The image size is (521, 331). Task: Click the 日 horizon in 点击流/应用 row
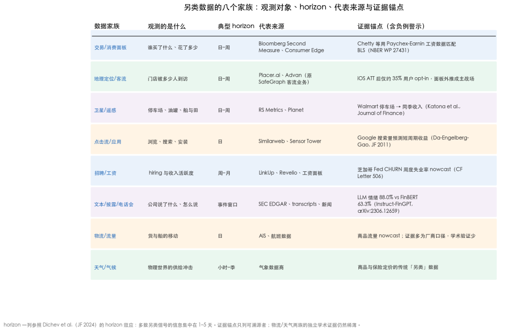pos(220,141)
